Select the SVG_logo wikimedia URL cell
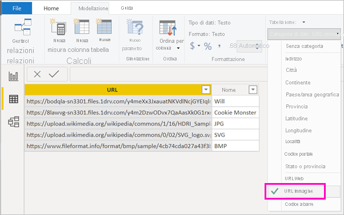The image size is (344, 215). (x=118, y=135)
